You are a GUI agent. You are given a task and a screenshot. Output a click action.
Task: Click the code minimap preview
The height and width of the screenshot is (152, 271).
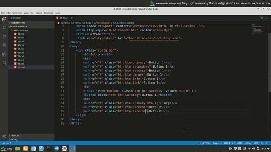click(x=257, y=29)
